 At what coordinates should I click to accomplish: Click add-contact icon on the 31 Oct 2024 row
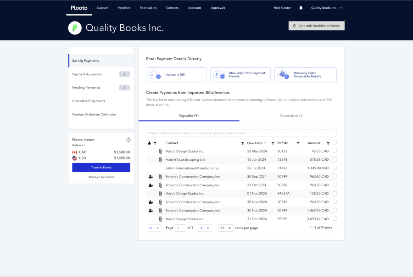click(x=151, y=185)
